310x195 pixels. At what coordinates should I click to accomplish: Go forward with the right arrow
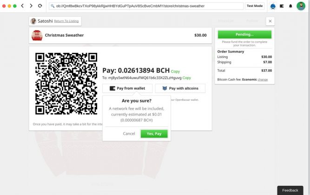[x=31, y=6]
